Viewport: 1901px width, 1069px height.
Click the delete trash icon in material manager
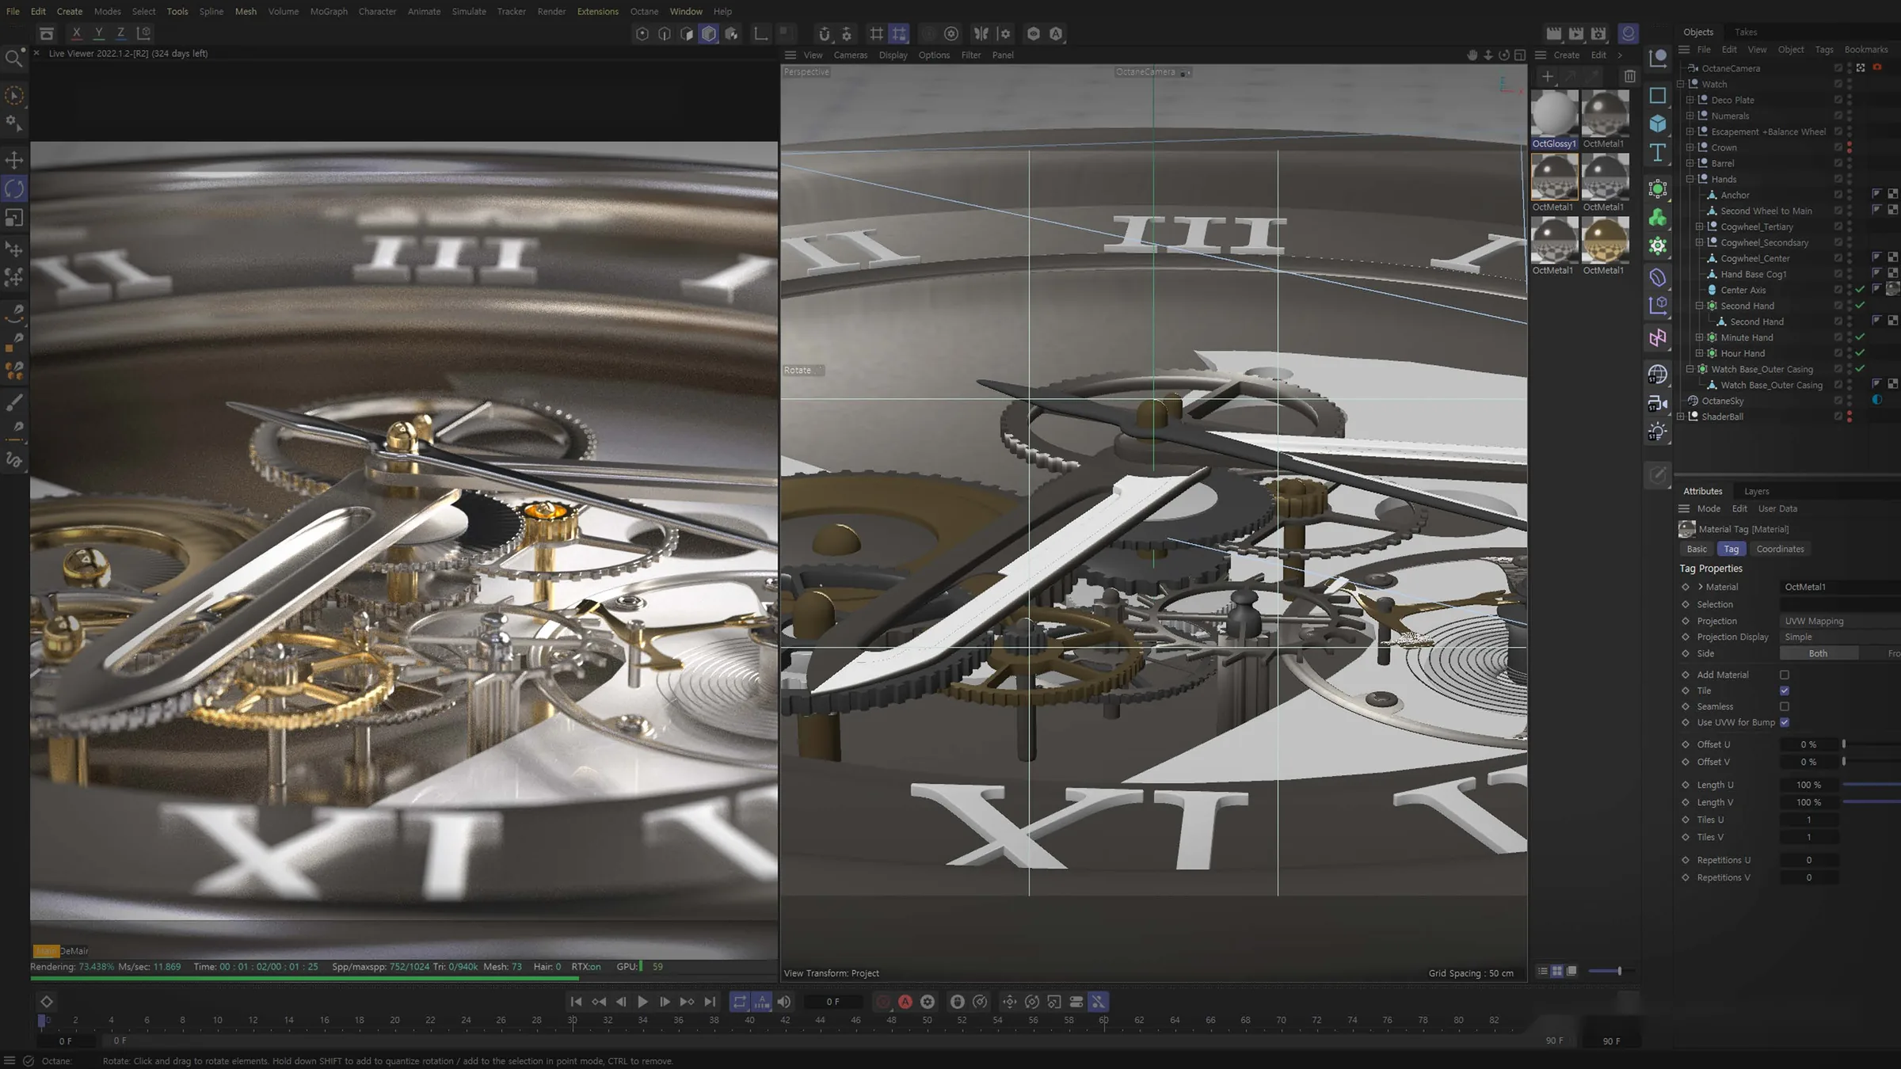point(1629,76)
